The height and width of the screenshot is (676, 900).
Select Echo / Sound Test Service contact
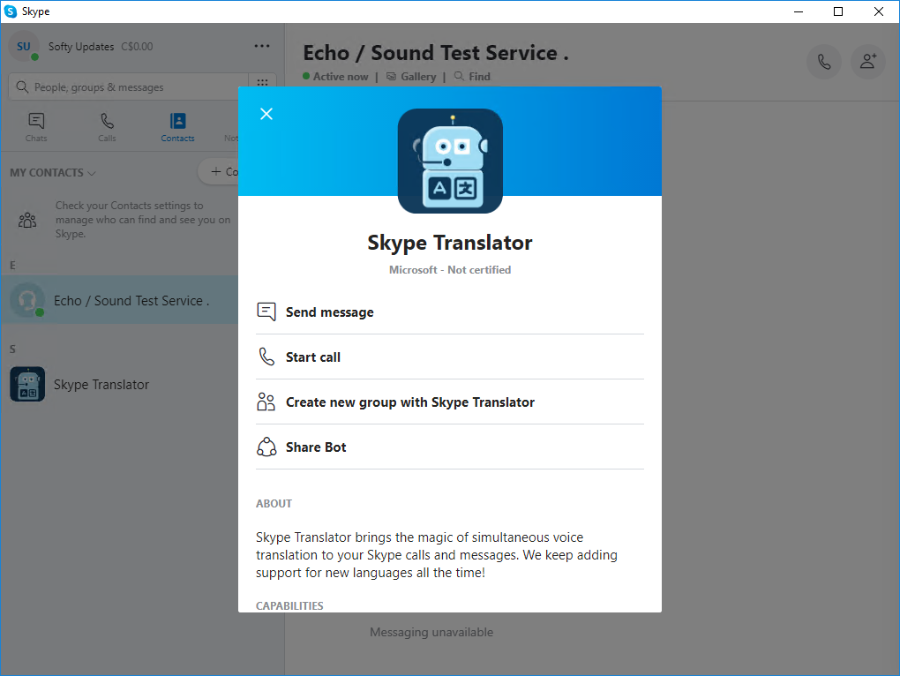[x=119, y=300]
